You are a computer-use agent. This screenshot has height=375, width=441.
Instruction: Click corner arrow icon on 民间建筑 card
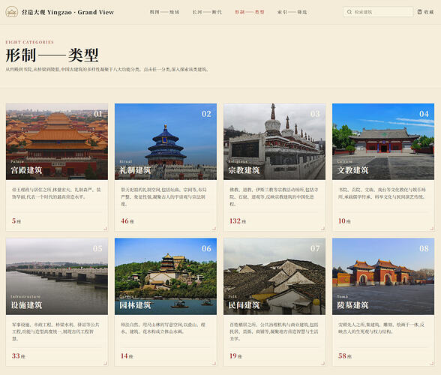[x=322, y=363]
